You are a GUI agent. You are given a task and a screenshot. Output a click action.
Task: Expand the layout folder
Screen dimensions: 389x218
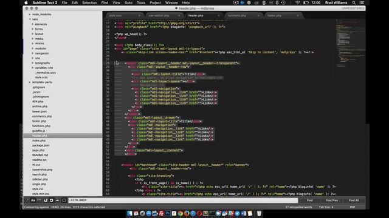click(x=33, y=34)
